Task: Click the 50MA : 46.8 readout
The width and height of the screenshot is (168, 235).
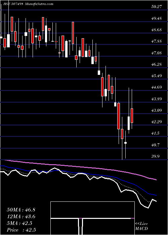Action: click(x=21, y=210)
